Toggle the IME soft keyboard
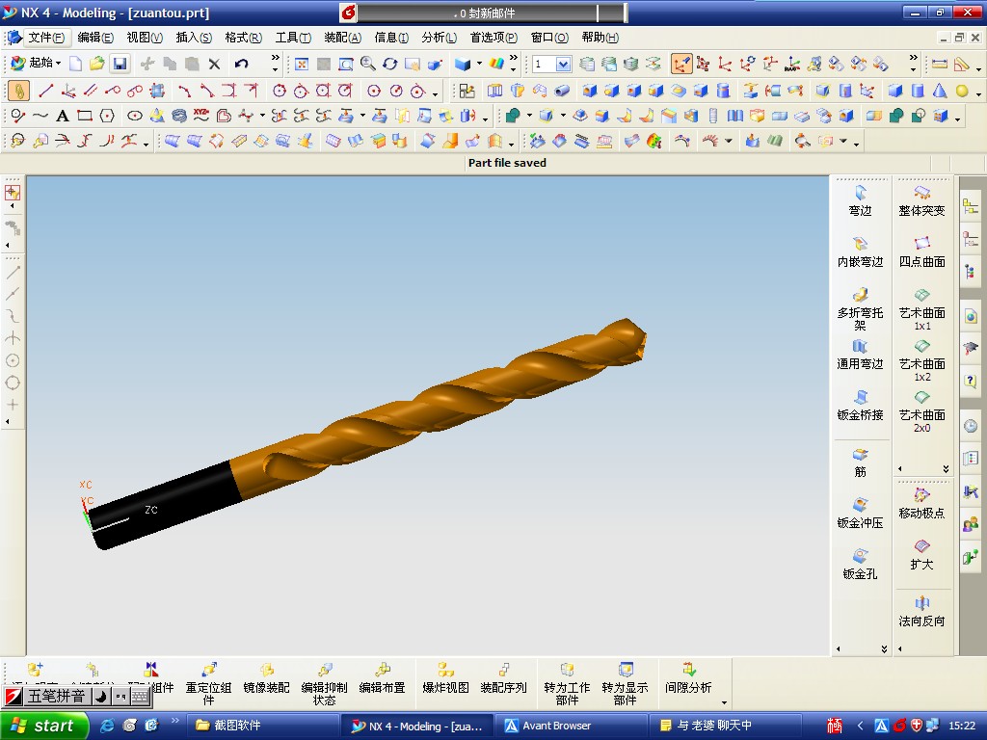This screenshot has width=987, height=740. 140,696
